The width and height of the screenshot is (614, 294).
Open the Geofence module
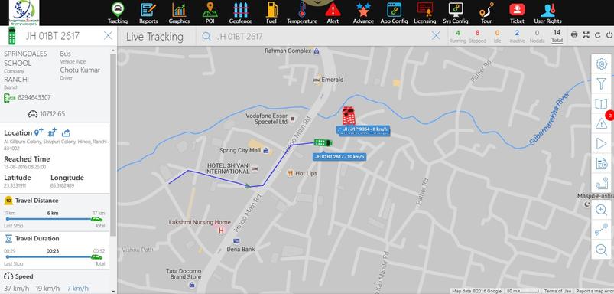coord(241,13)
